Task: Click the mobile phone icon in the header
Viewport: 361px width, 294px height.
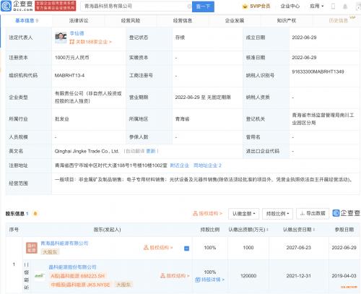Action: [334, 7]
